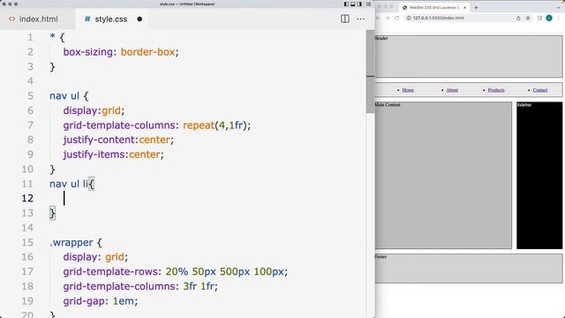565x318 pixels.
Task: Reload the page in the browser
Action: (396, 18)
